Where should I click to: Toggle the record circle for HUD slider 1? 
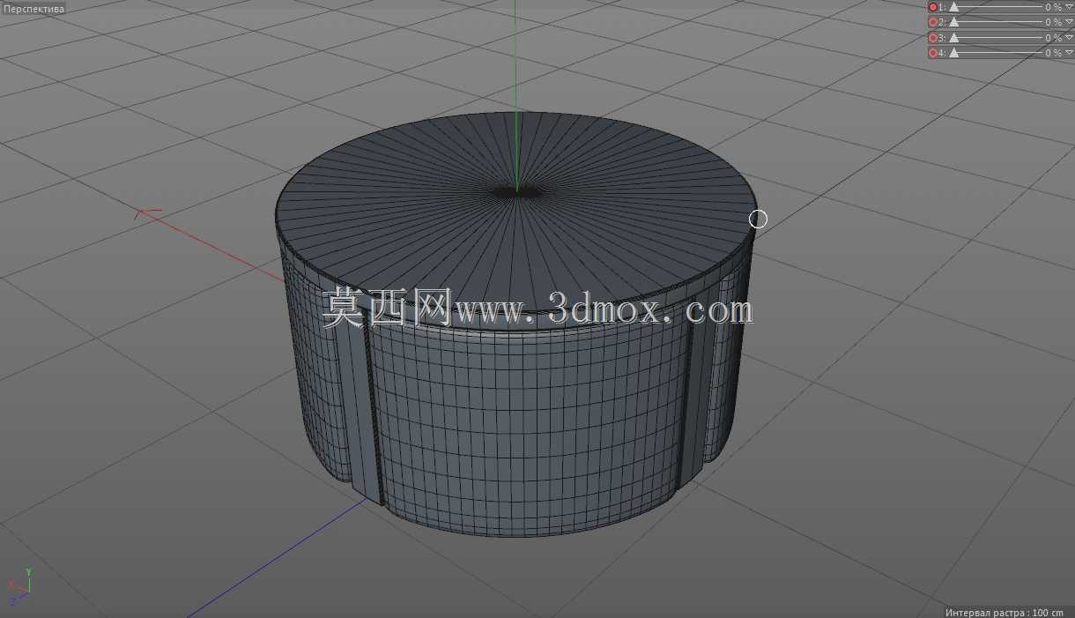pyautogui.click(x=933, y=7)
